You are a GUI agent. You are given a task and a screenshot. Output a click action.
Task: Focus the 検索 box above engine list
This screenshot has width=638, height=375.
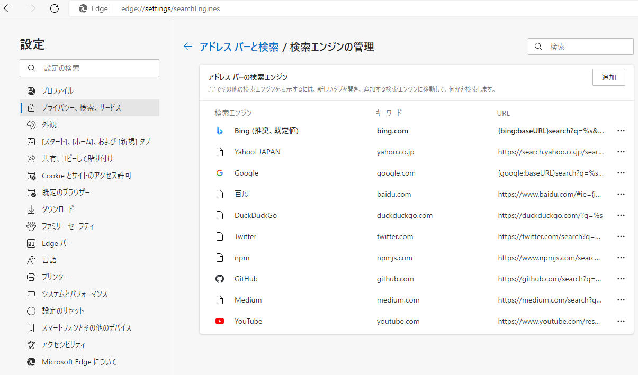pos(581,47)
